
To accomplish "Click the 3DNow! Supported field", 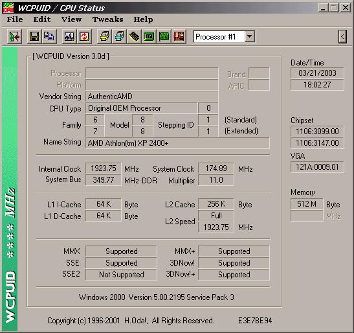I will (234, 263).
